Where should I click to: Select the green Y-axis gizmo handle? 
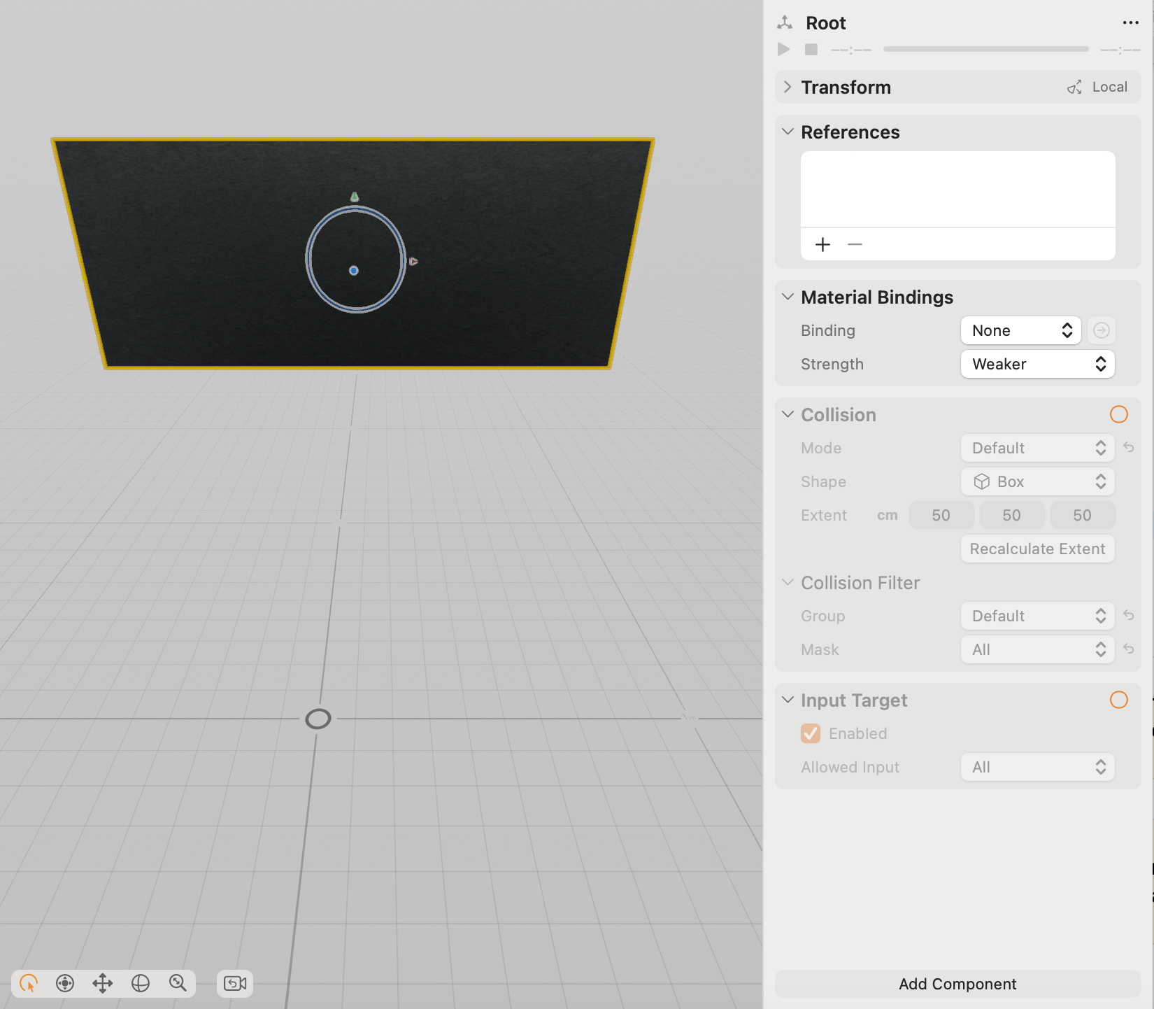click(x=355, y=197)
